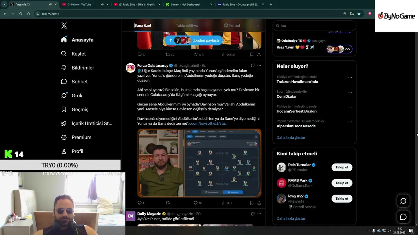The width and height of the screenshot is (418, 235).
Task: Open more menu for Cem Dizdar trend
Action: pos(350,92)
